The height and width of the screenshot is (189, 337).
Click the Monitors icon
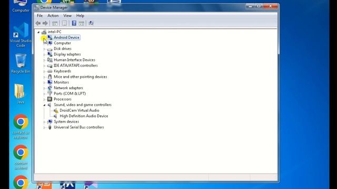point(49,82)
